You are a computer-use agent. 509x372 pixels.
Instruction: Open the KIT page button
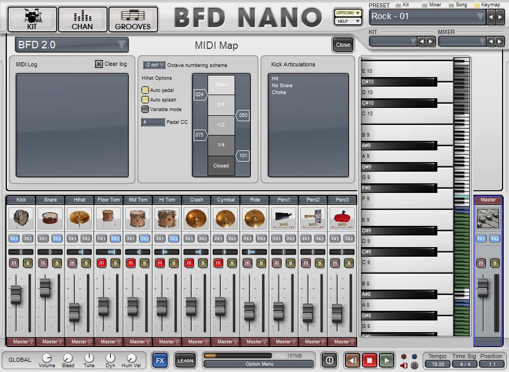(32, 20)
